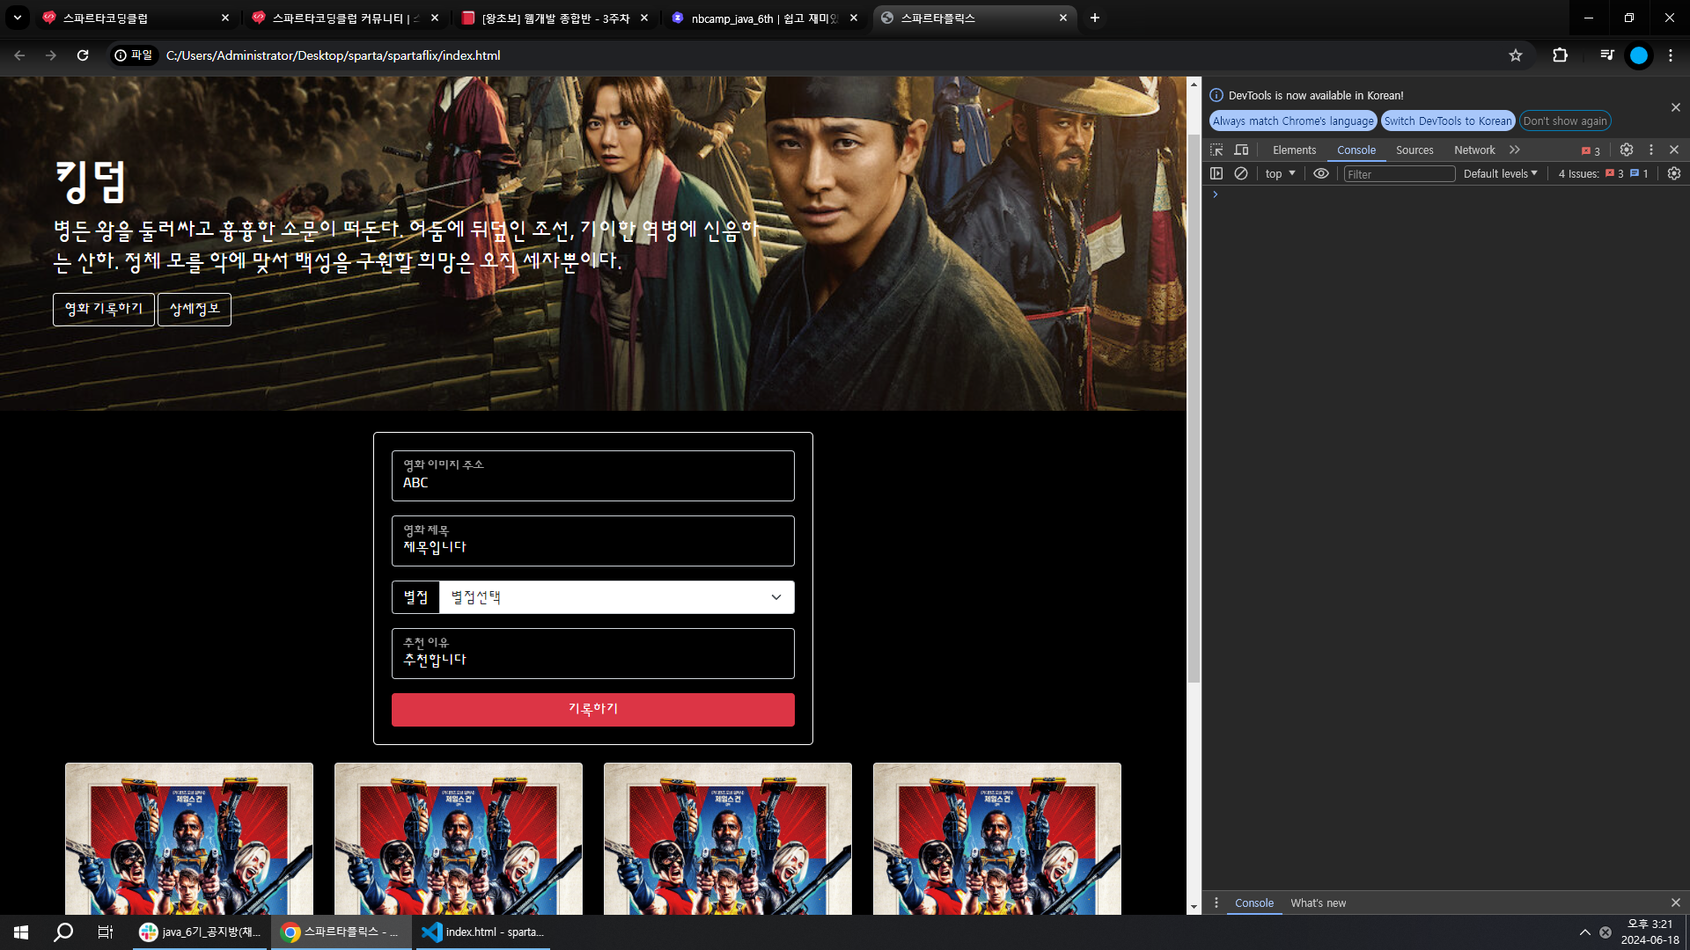Switch to the first 스파르타코딩클럽 tab
Image resolution: width=1690 pixels, height=950 pixels.
click(x=136, y=18)
